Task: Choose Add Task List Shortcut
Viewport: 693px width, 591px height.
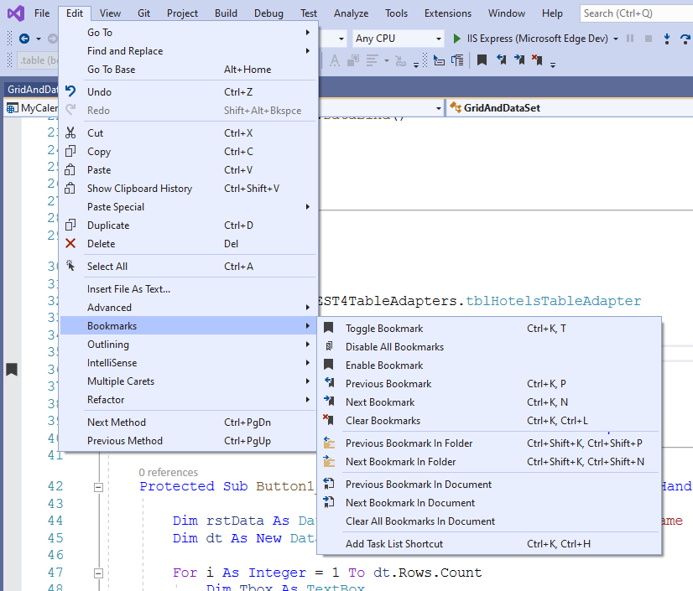Action: coord(489,544)
